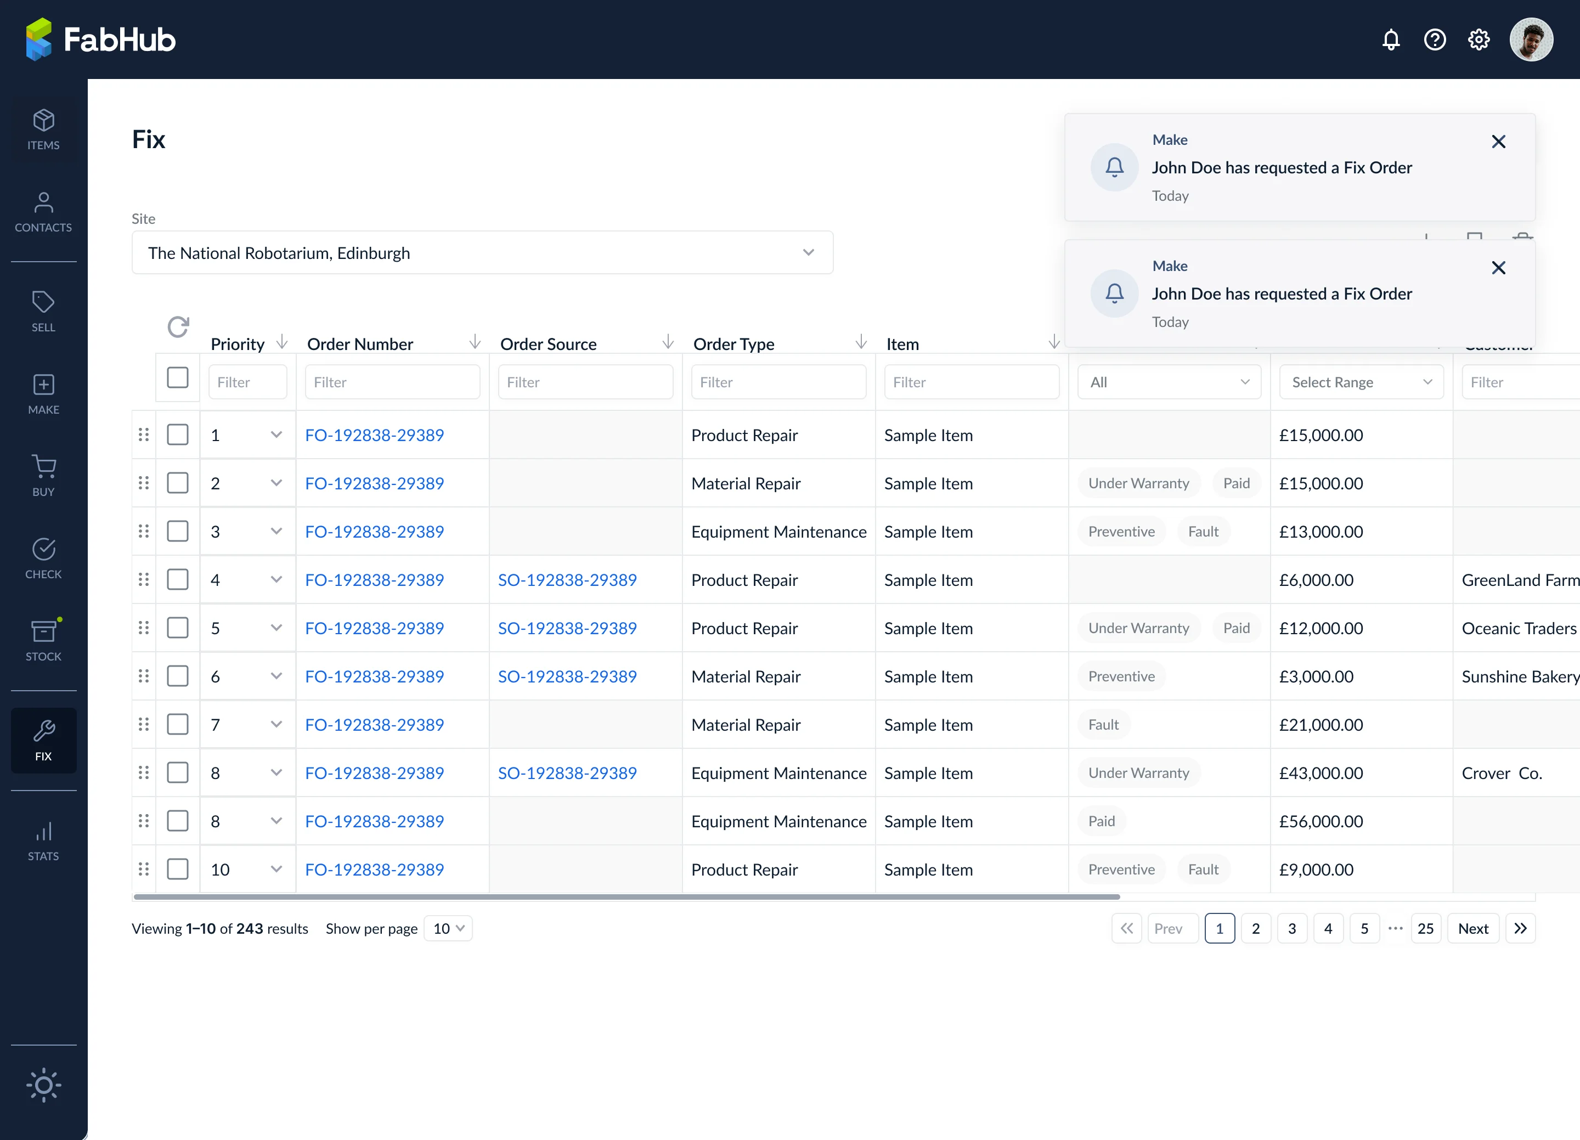The image size is (1580, 1140).
Task: Select the Fix wrench sidebar item
Action: 43,741
